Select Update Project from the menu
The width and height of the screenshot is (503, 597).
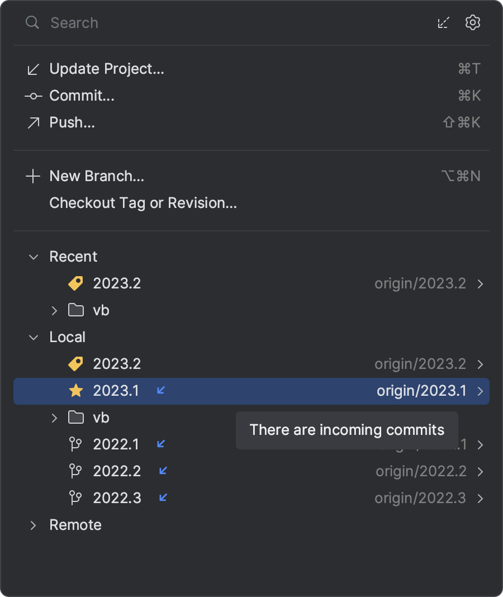(106, 69)
